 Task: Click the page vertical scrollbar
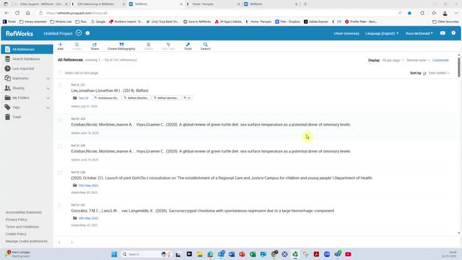point(458,68)
